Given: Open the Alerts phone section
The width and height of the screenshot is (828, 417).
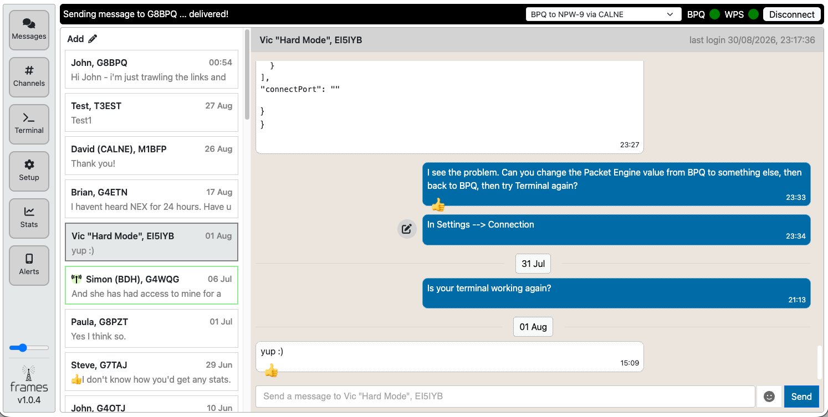Looking at the screenshot, I should [x=29, y=265].
